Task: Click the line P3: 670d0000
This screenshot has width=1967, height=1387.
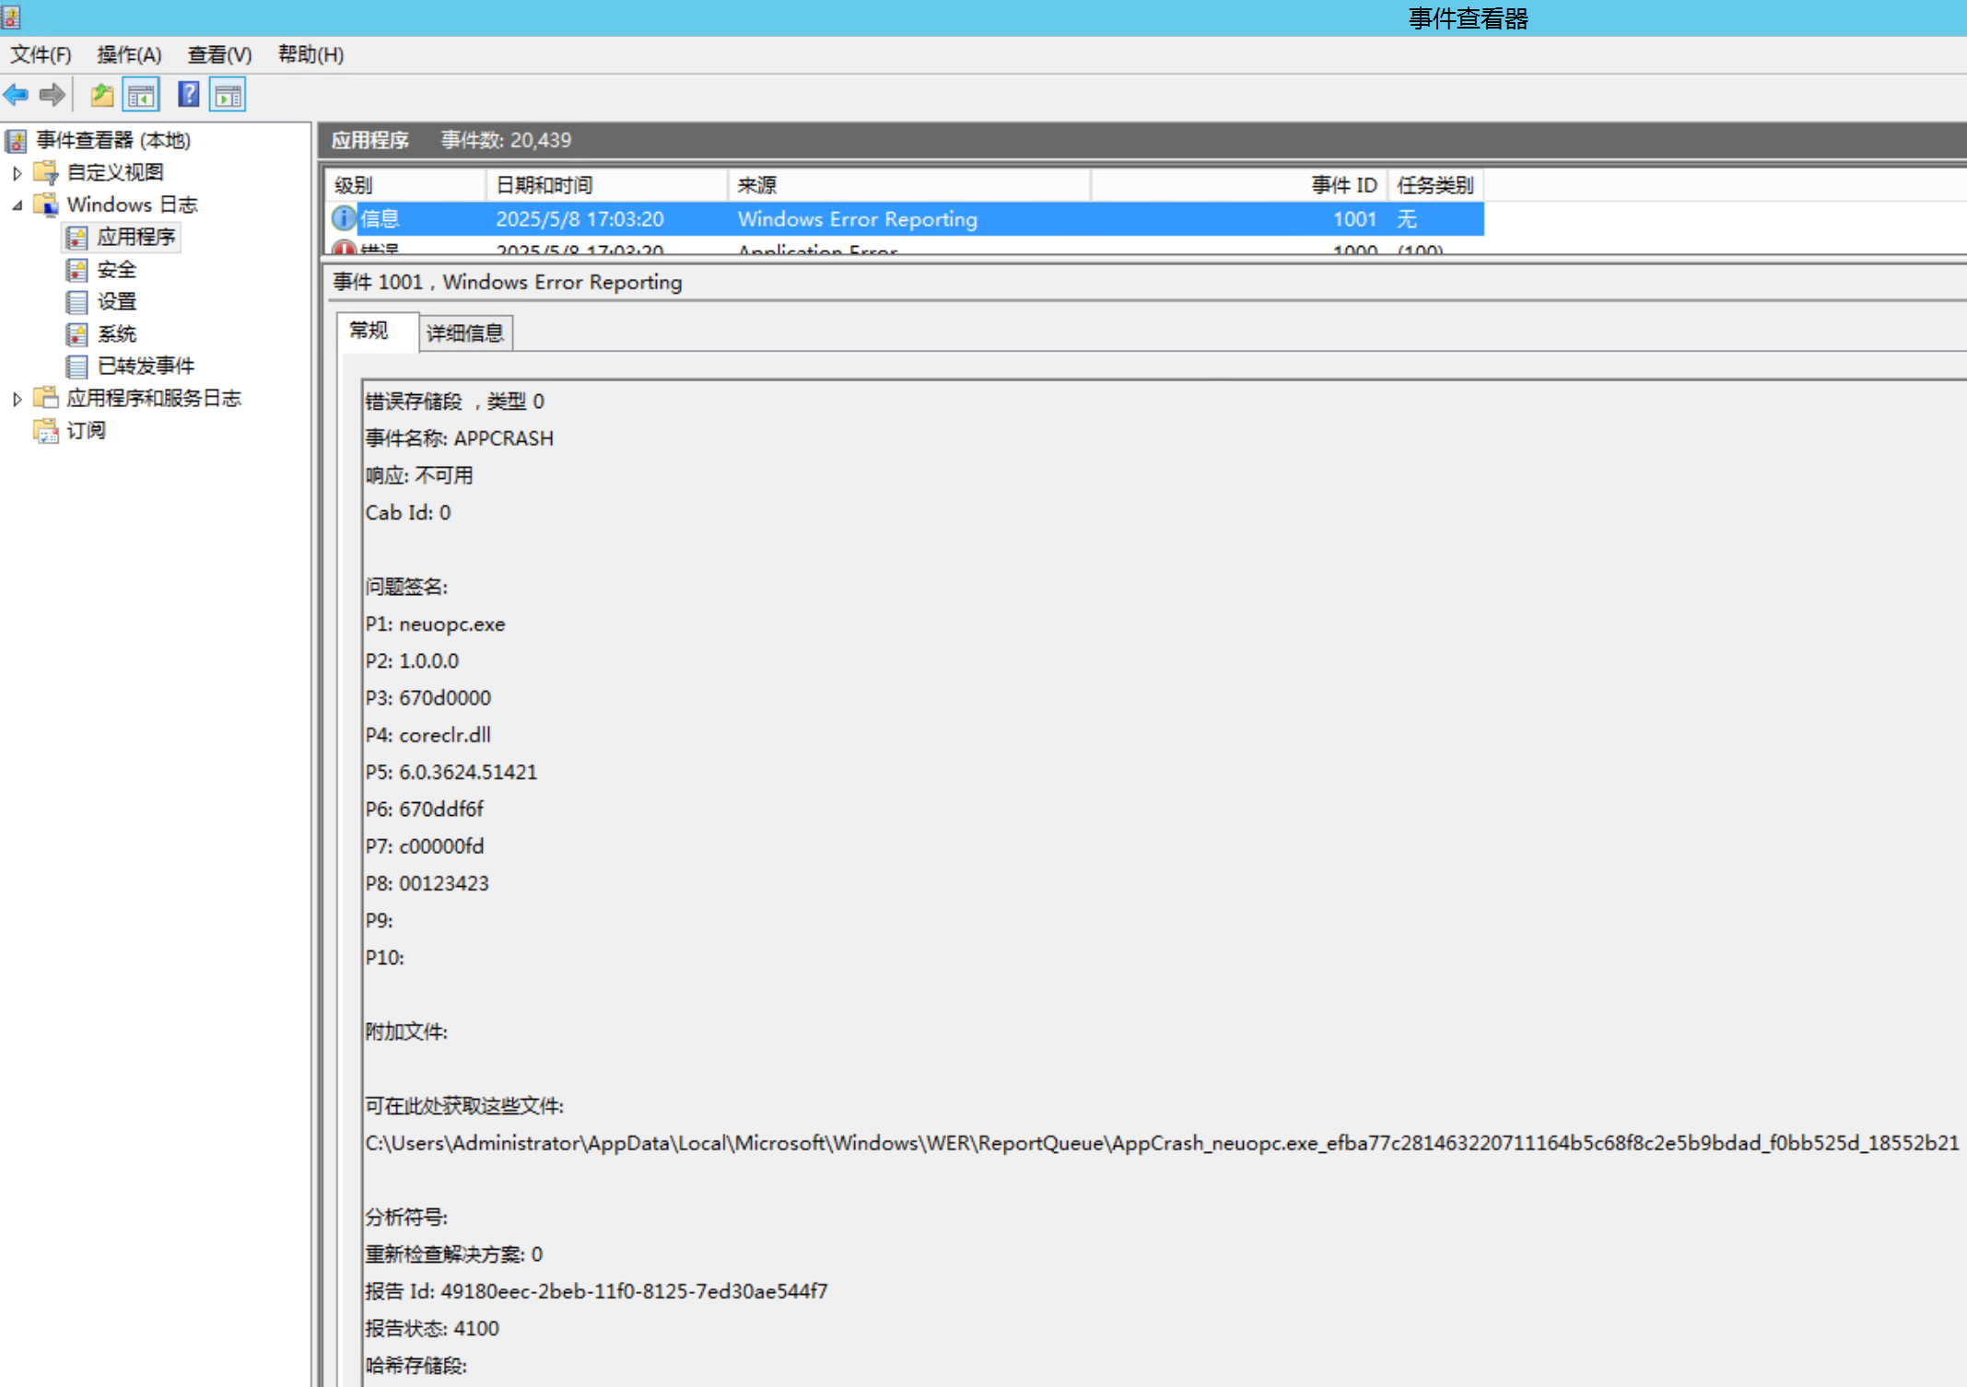Action: (428, 698)
